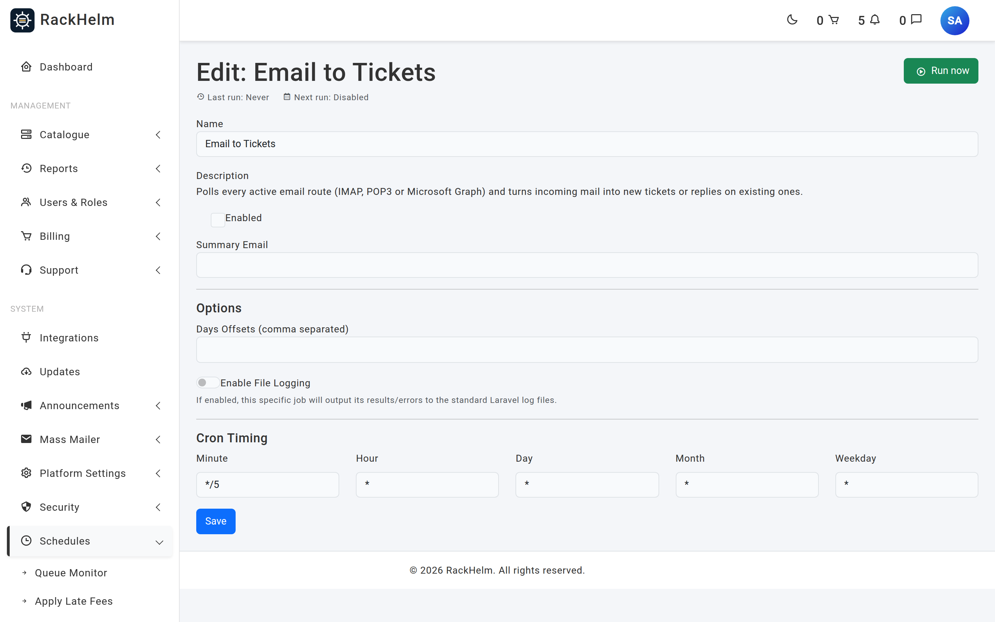
Task: Click the Minute cron field
Action: tap(267, 484)
